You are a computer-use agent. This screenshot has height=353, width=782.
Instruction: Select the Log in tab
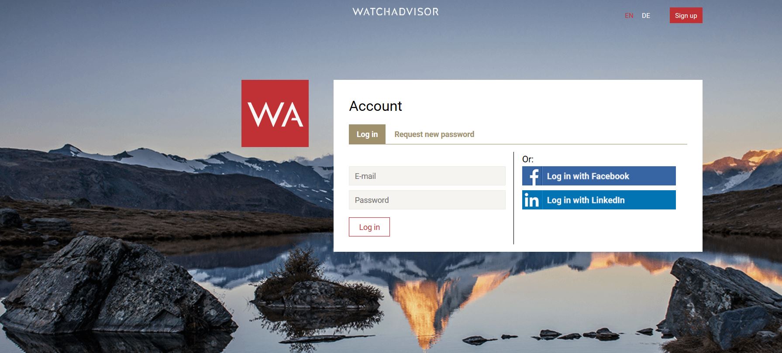coord(367,134)
